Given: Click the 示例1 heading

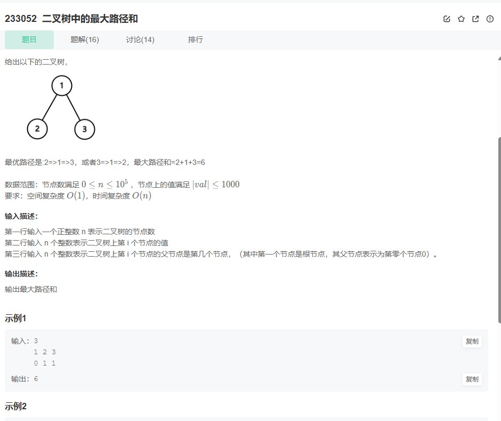Looking at the screenshot, I should pos(15,319).
